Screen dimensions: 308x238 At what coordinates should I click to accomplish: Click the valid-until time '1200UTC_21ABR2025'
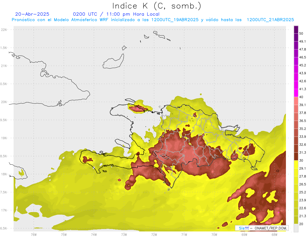[270, 20]
